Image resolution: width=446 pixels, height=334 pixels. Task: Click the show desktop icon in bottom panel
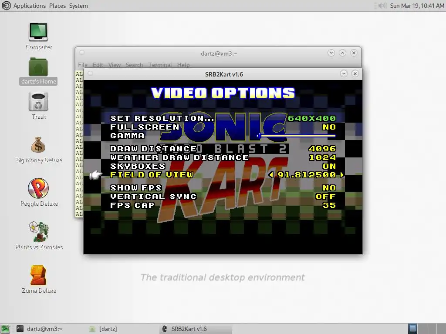coord(5,329)
